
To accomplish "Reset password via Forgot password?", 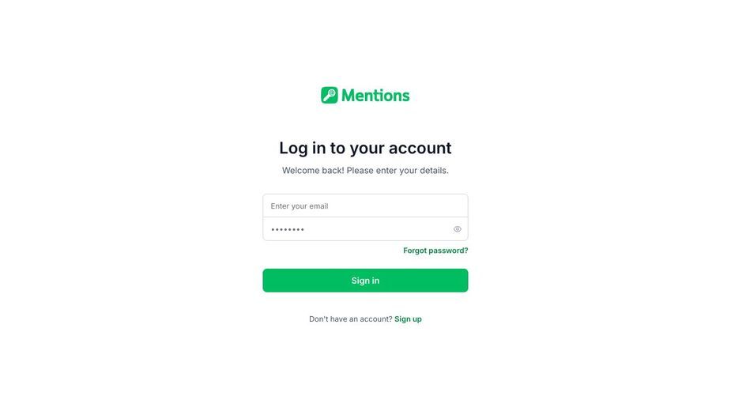I will click(x=435, y=251).
